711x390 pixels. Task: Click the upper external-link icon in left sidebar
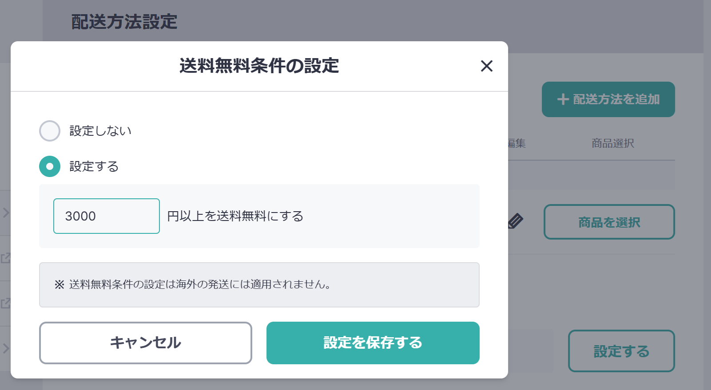pyautogui.click(x=5, y=258)
